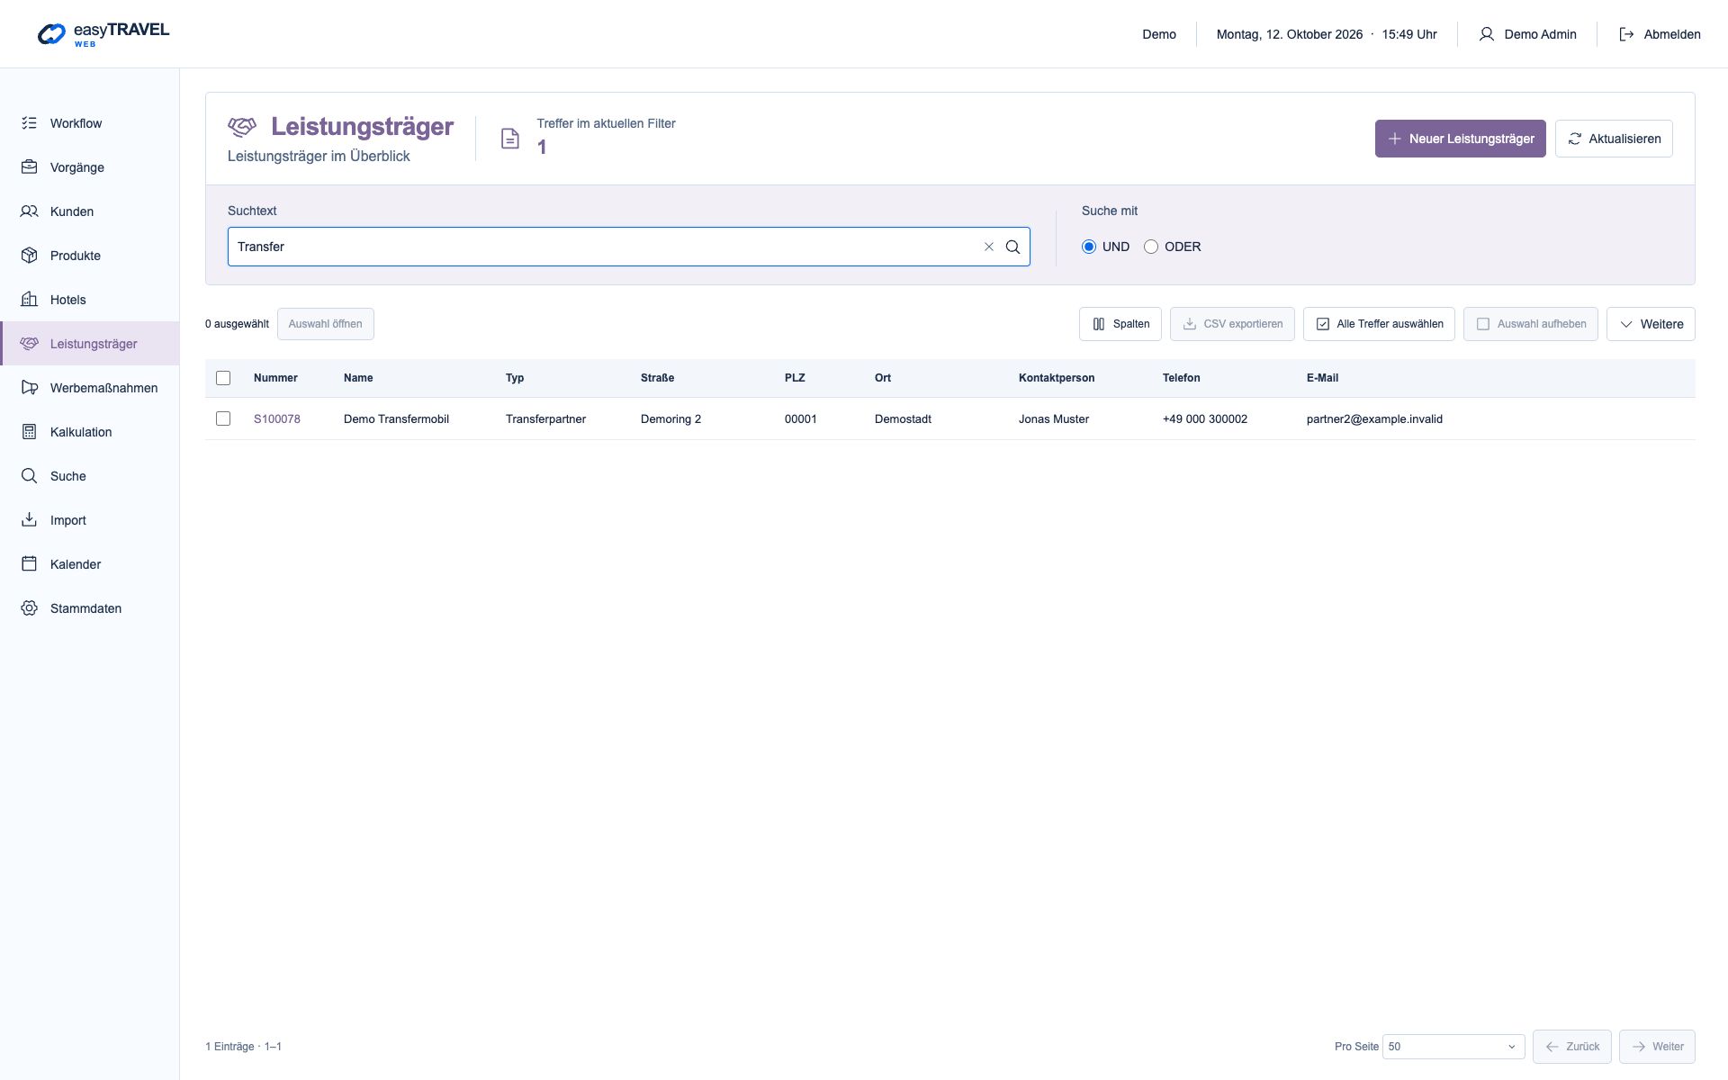
Task: Click the cell 'Demo Transfermobil'
Action: pos(396,418)
